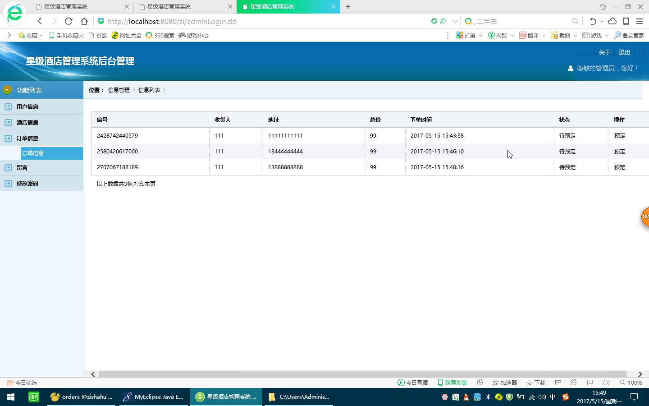Open the browser home page icon
This screenshot has height=406, width=649.
coord(84,21)
